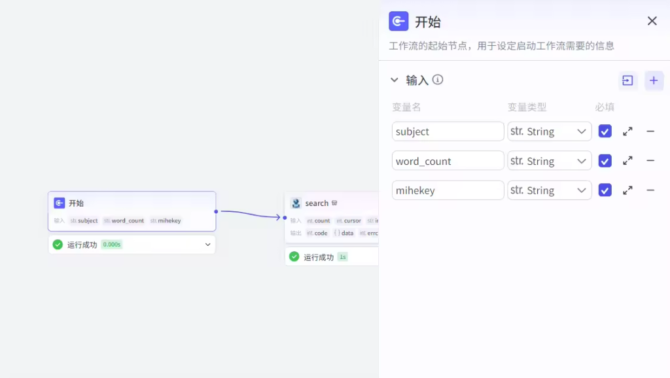Open variable type dropdown for mihekey
The height and width of the screenshot is (378, 670).
point(549,190)
